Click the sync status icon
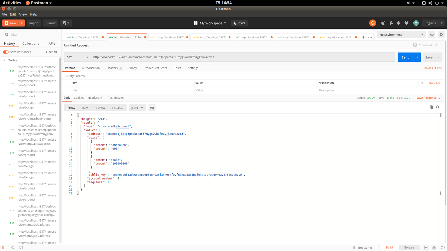 coord(373,23)
